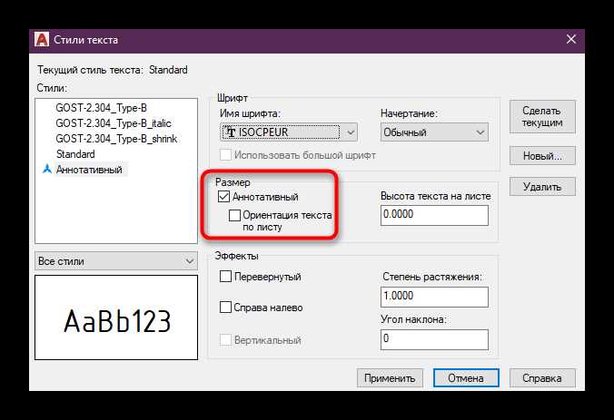
Task: Select the Аннотативный style entry
Action: 89,170
